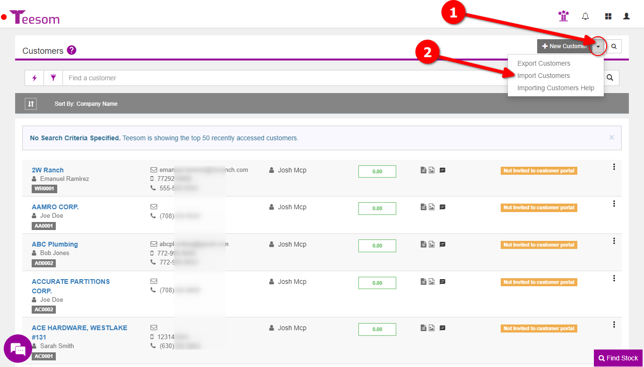Click the documents icon for 2W Ranch
Screen dimensions: 644x367
pos(424,170)
